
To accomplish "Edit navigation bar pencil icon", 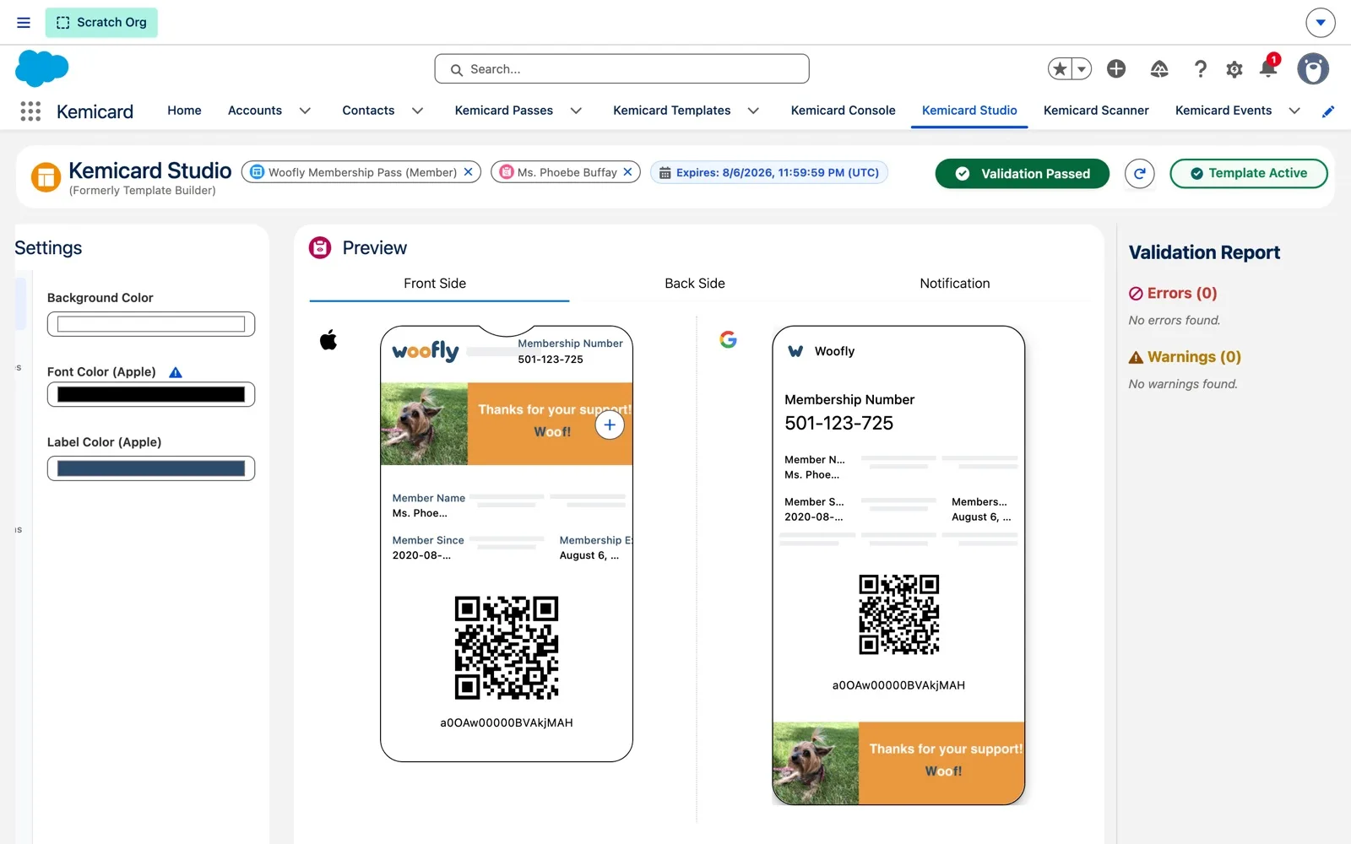I will 1328,111.
